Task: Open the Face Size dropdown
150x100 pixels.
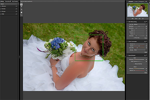Action: [x=140, y=24]
